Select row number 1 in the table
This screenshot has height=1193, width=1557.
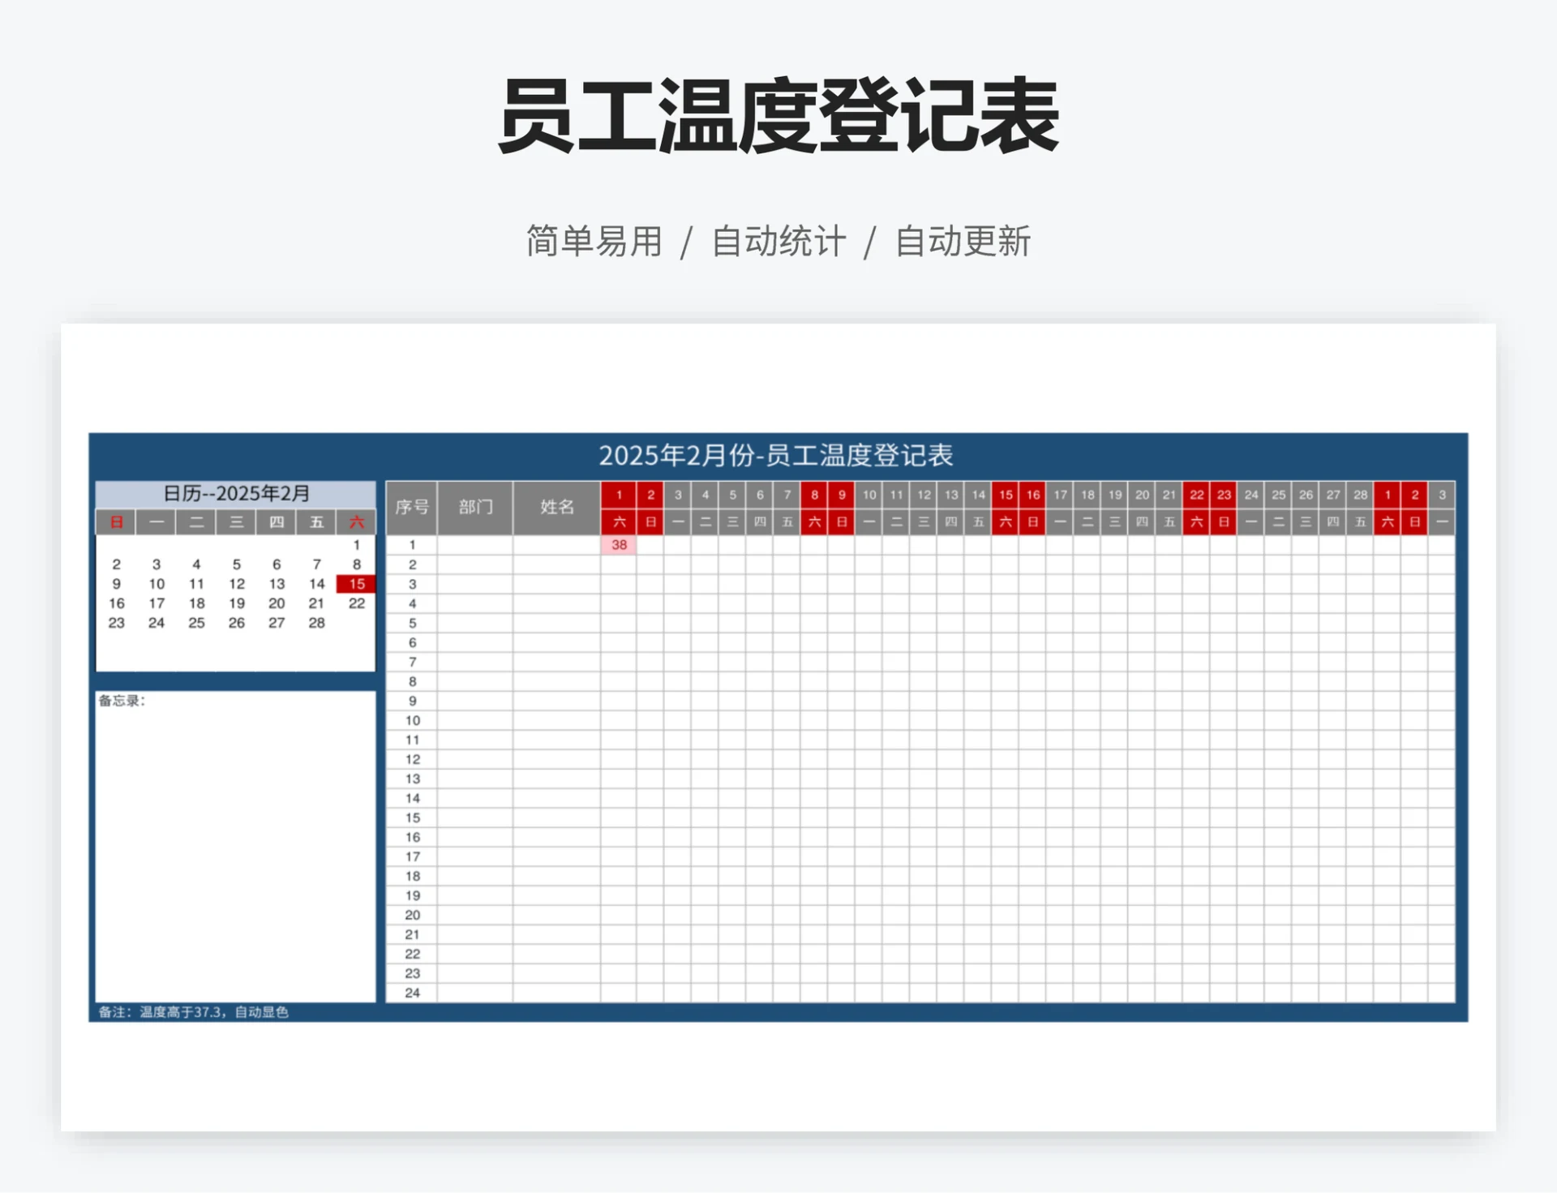tap(412, 546)
